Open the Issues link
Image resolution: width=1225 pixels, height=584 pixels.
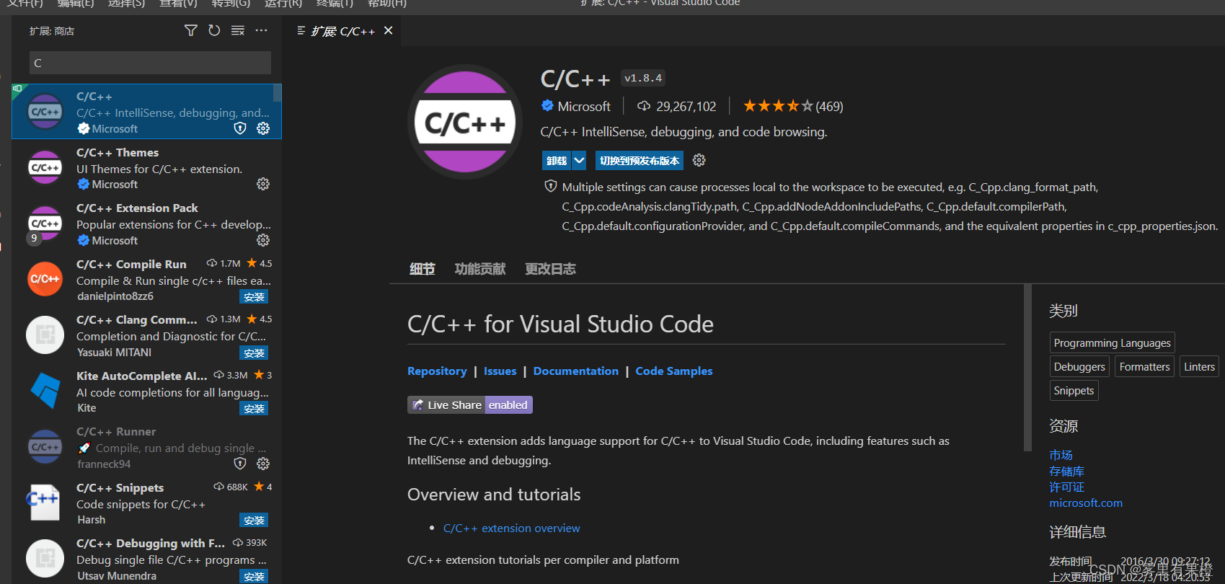[x=500, y=371]
